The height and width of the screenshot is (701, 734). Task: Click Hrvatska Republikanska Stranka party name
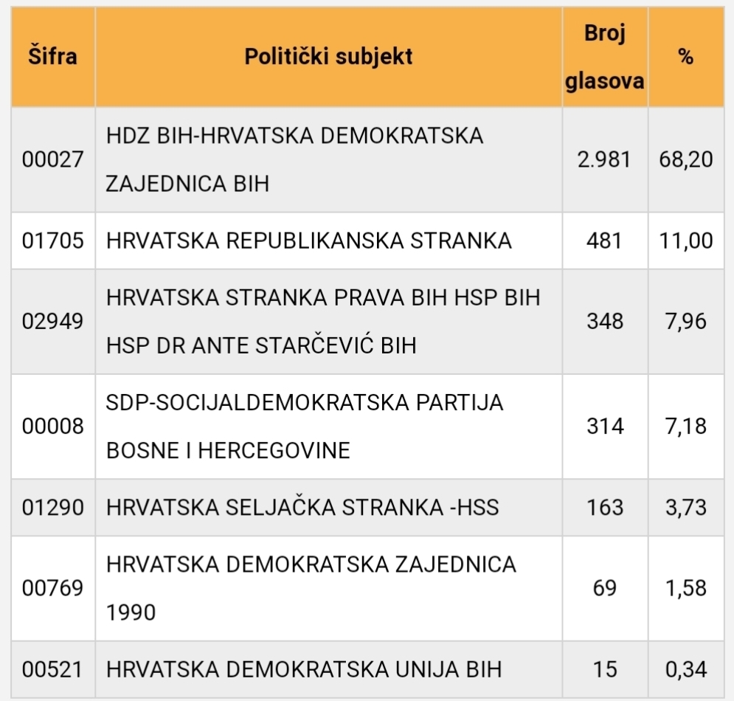click(x=309, y=241)
